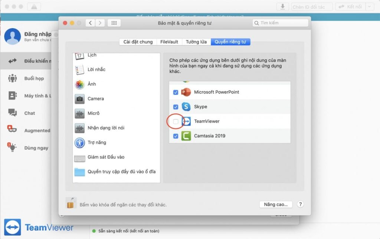Open the help question mark button
Image resolution: width=380 pixels, height=239 pixels.
pyautogui.click(x=300, y=204)
